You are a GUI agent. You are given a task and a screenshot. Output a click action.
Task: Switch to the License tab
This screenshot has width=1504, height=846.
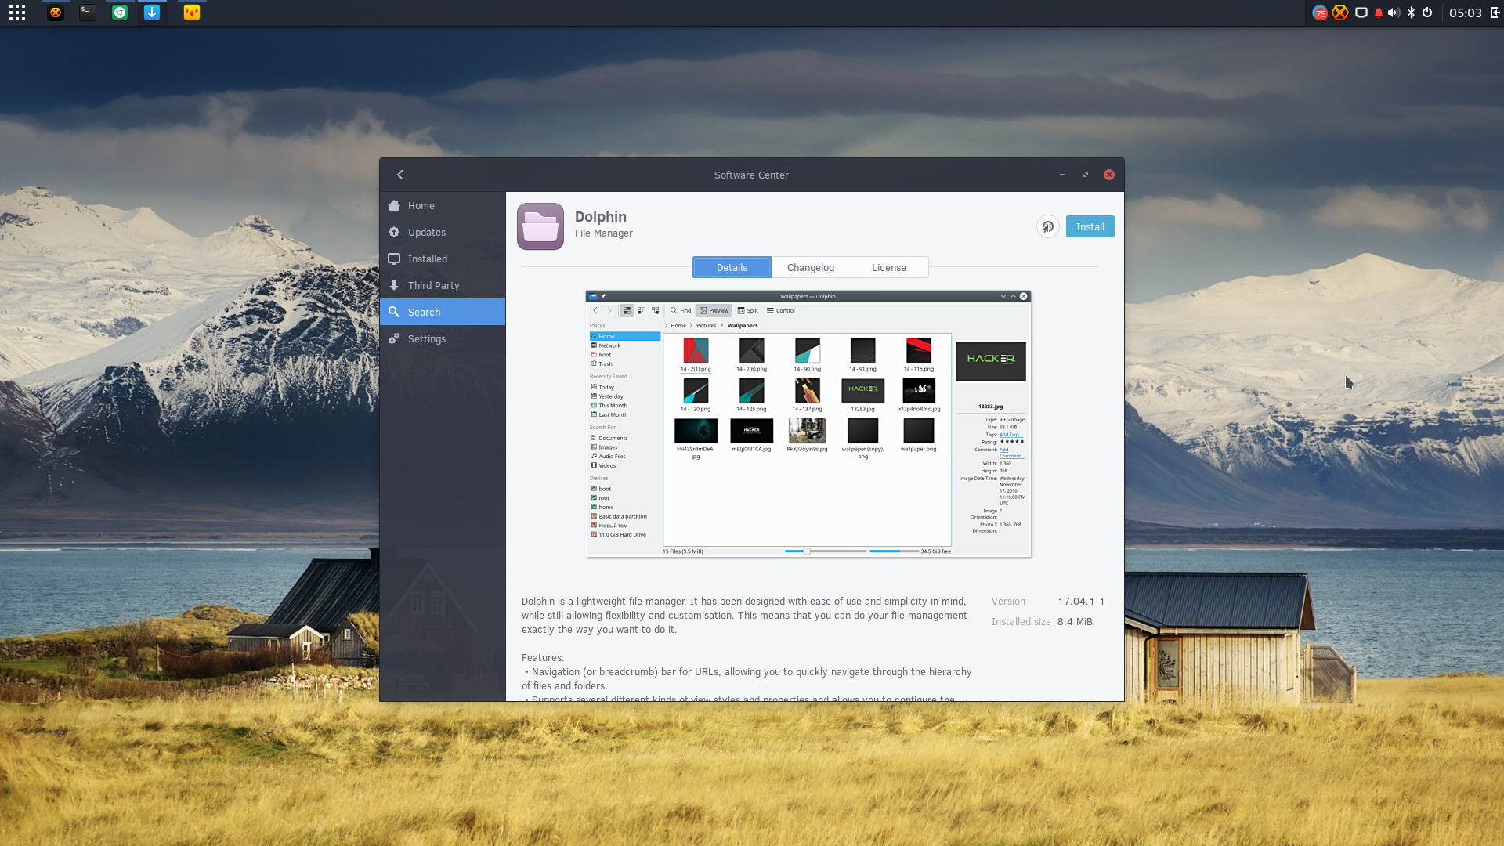(889, 267)
